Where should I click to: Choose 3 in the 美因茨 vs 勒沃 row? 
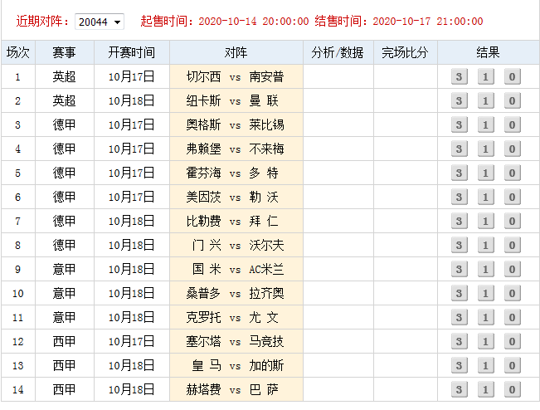(459, 197)
